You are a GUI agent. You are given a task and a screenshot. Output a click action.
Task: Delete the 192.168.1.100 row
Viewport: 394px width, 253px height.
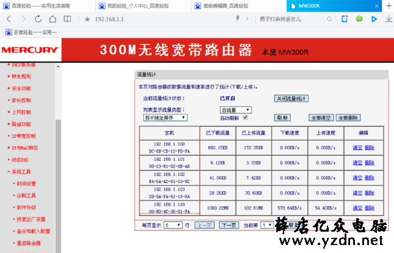point(370,148)
